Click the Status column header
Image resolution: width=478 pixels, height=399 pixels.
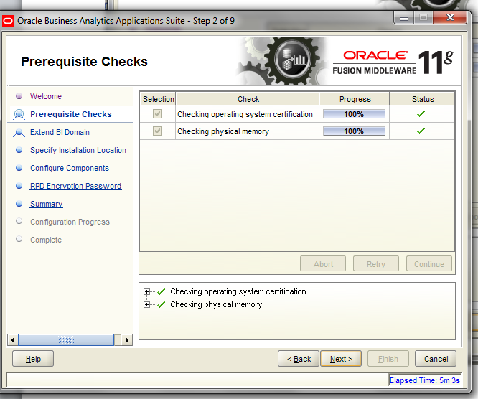coord(422,99)
